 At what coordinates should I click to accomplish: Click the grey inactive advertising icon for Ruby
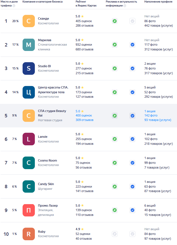(115, 234)
